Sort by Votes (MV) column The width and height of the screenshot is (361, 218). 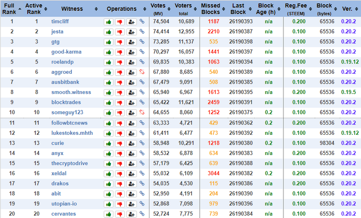click(x=160, y=9)
